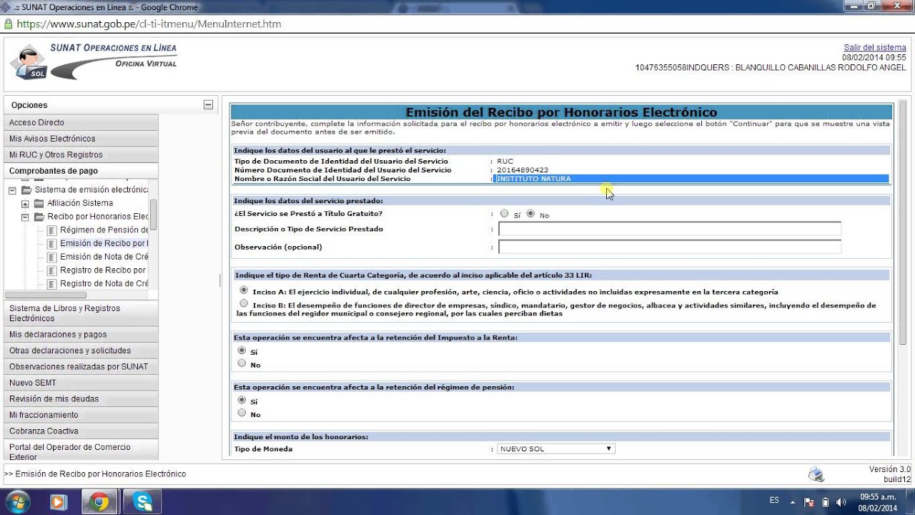The height and width of the screenshot is (515, 915).
Task: Click the battery power tray icon
Action: pos(826,502)
